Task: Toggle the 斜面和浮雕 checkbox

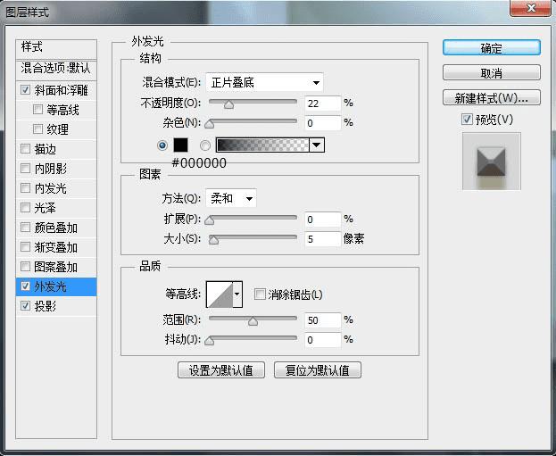Action: (x=25, y=90)
